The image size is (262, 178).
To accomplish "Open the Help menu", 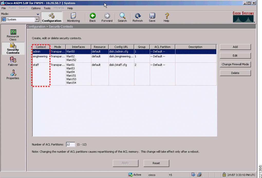I will (x=70, y=8).
